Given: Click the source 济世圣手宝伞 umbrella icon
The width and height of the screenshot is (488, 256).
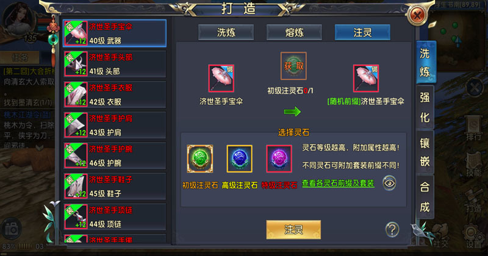Looking at the screenshot, I should [221, 79].
